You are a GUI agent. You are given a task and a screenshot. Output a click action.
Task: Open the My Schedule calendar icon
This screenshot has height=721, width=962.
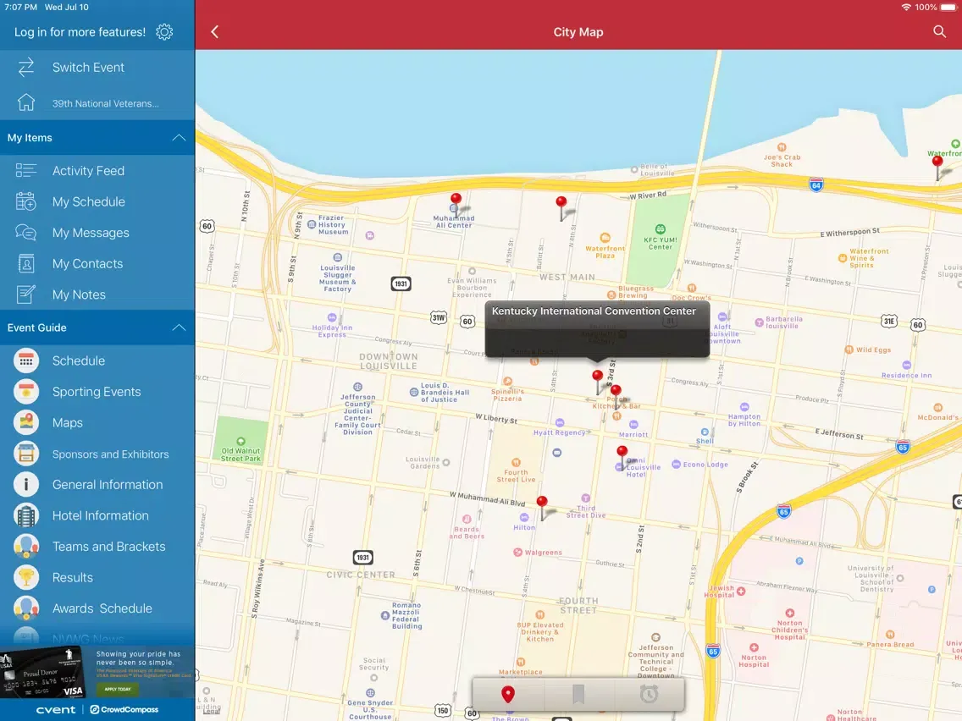[25, 201]
